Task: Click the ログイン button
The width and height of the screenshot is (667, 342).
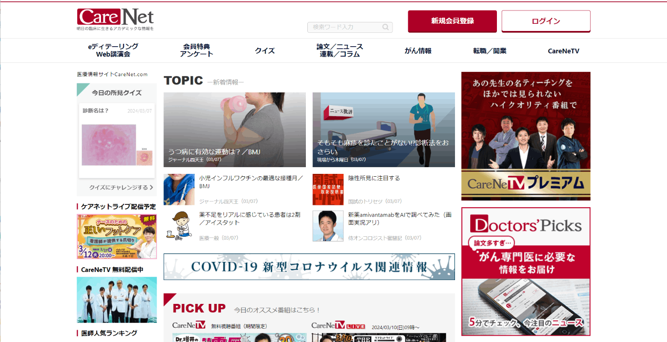Action: coord(546,21)
